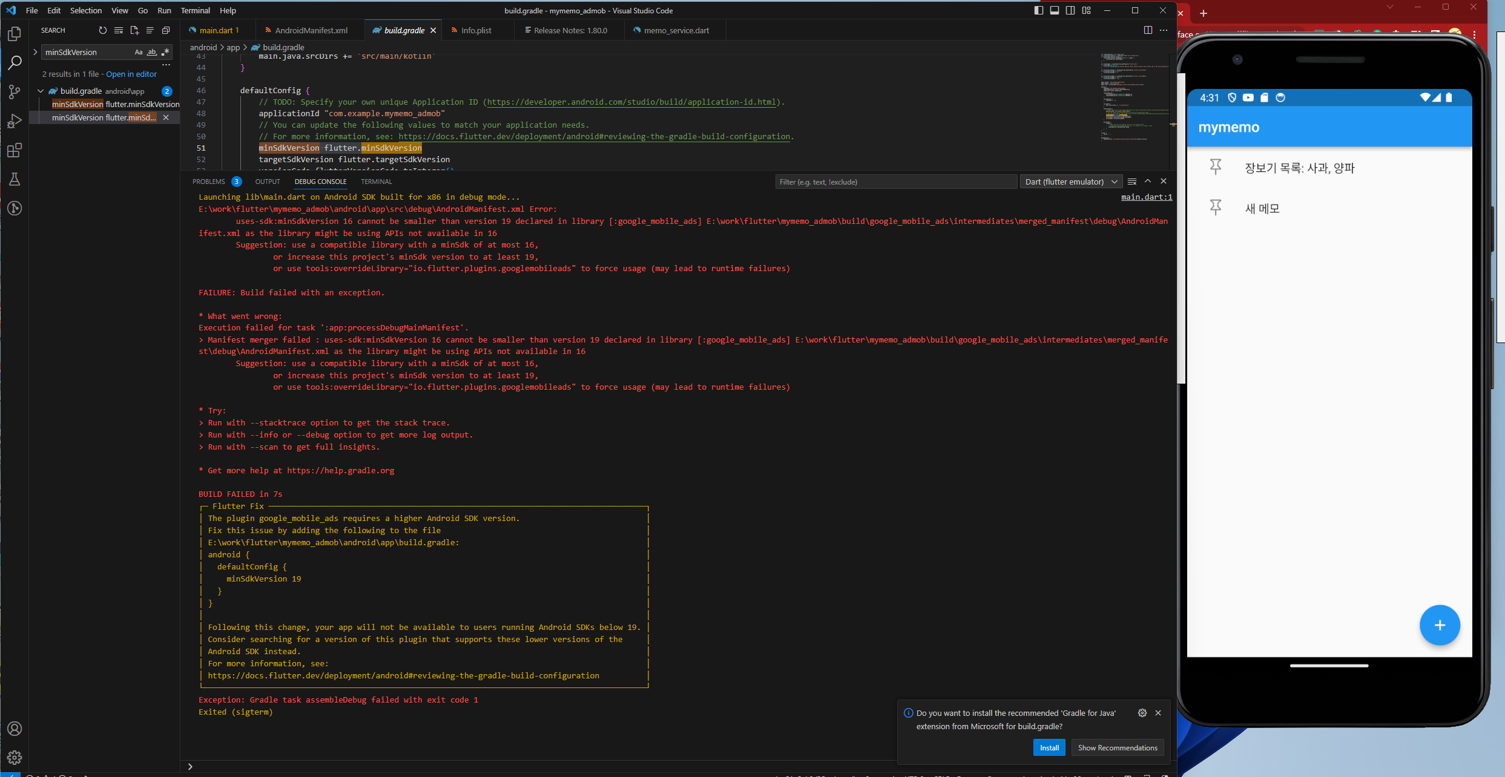Viewport: 1505px width, 777px height.
Task: Refresh the search results
Action: [102, 30]
